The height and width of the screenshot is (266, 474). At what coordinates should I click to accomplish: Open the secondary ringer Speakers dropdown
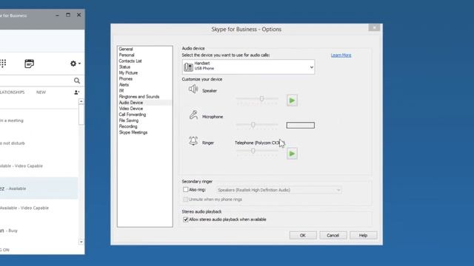278,190
